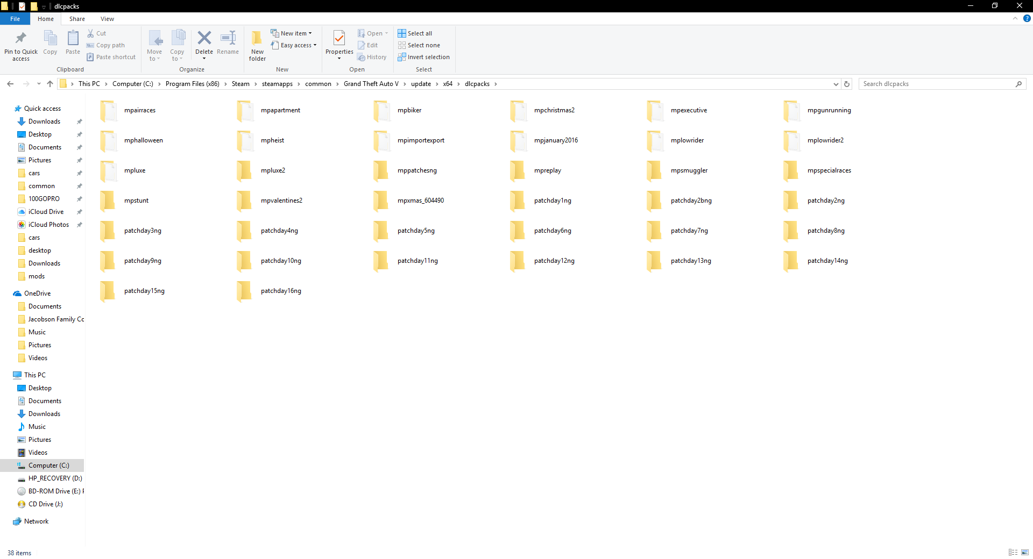Click the x64 breadcrumb segment

[448, 84]
